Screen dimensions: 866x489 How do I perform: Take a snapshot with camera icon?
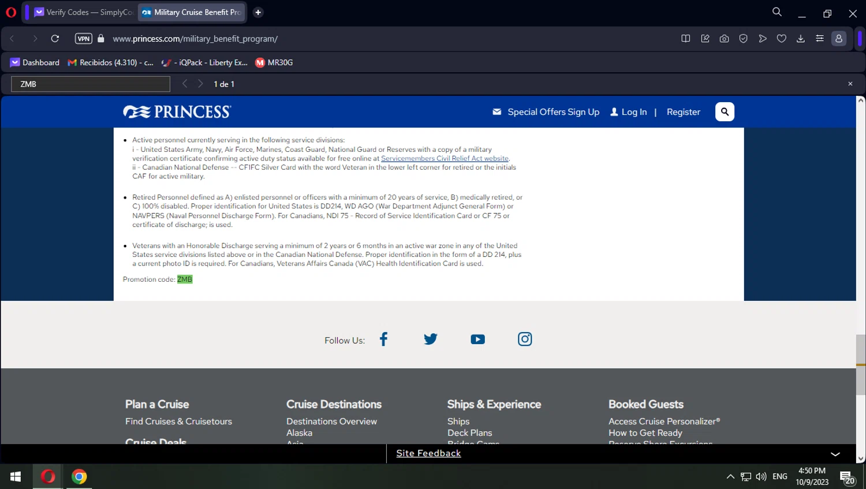pyautogui.click(x=724, y=39)
